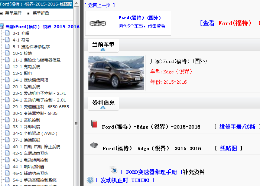Click the page icon for 20-1 起动系统

click(7, 86)
